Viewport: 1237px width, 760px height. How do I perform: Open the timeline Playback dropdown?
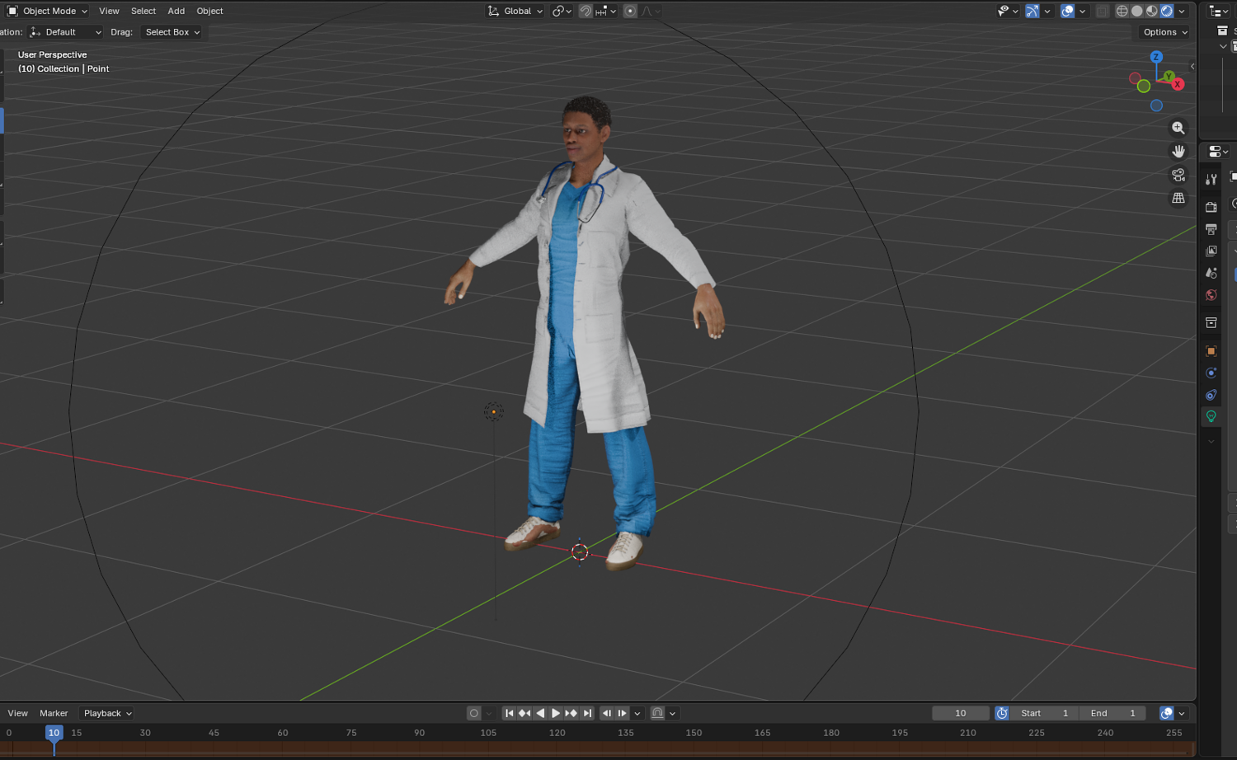click(x=107, y=713)
